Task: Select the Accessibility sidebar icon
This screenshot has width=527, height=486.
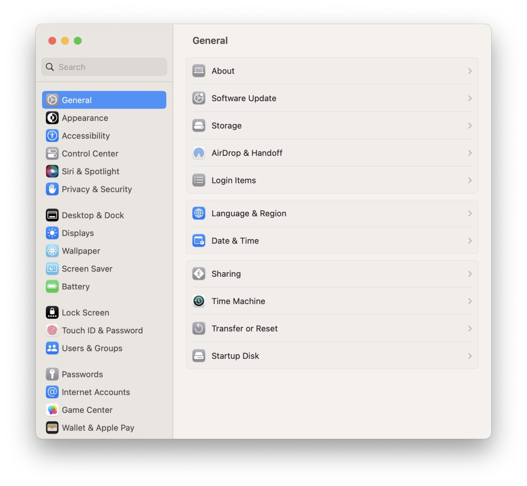Action: (x=52, y=136)
